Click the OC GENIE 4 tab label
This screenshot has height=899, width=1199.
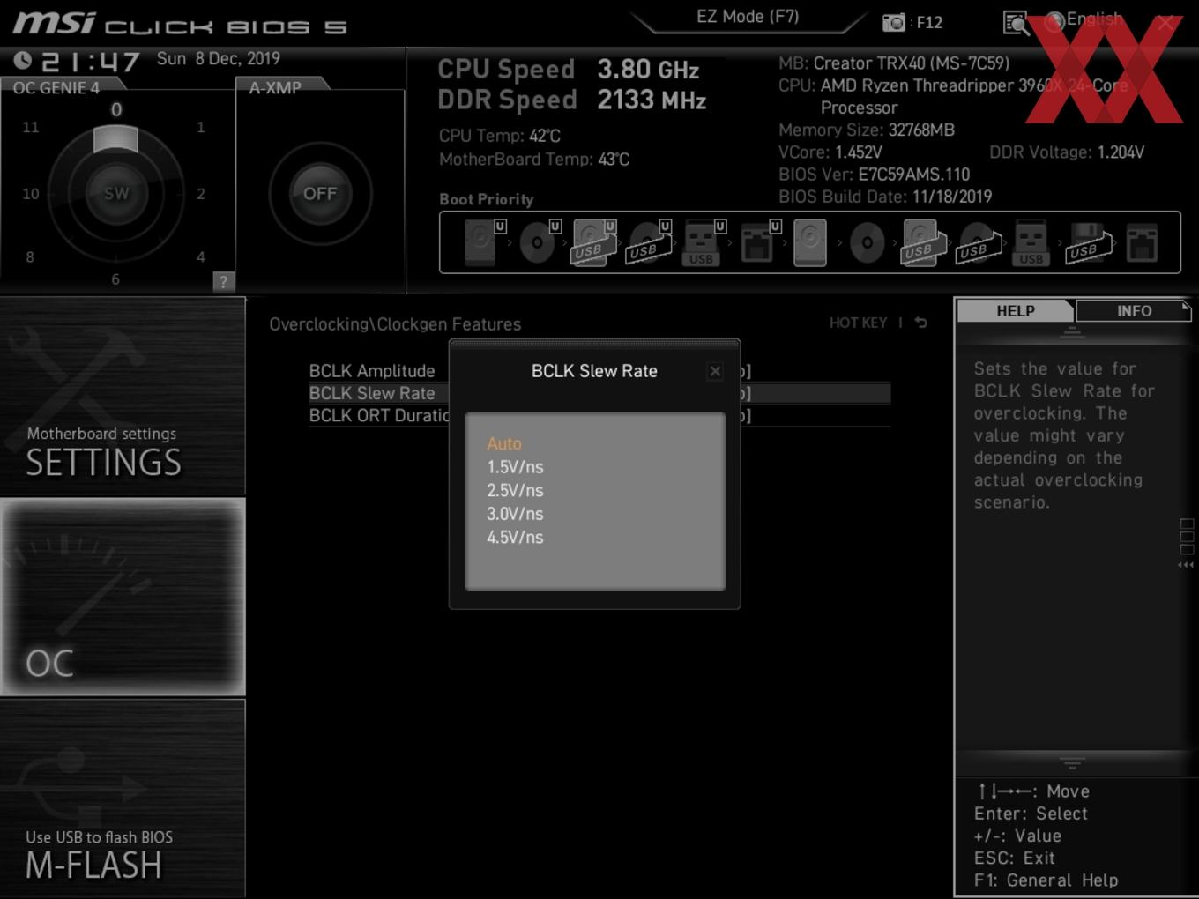point(56,87)
